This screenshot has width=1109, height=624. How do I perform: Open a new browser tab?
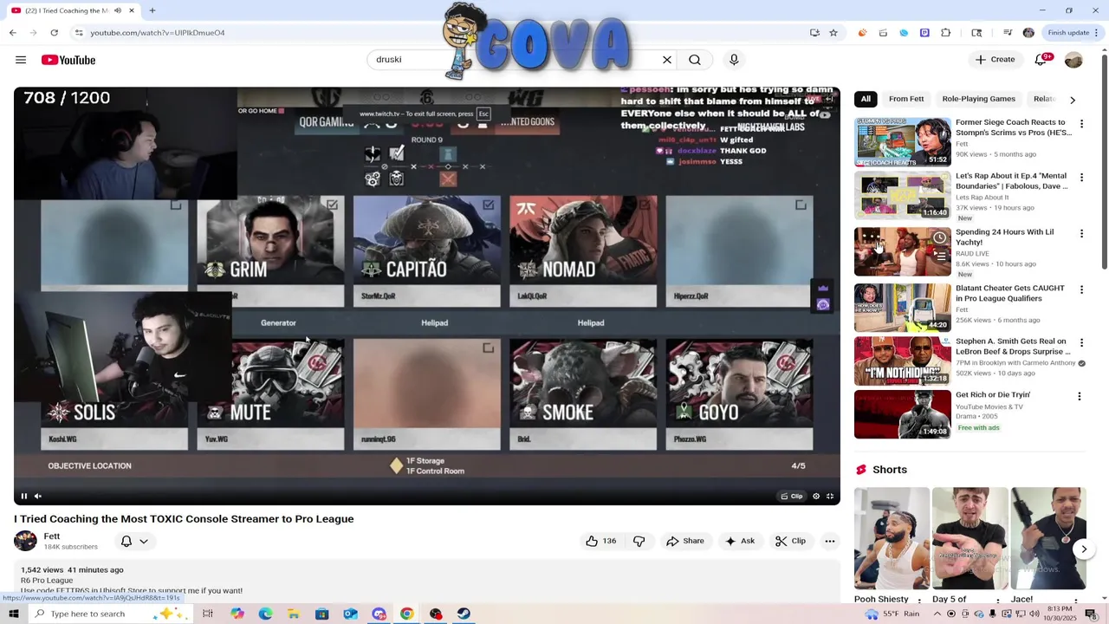[x=152, y=10]
